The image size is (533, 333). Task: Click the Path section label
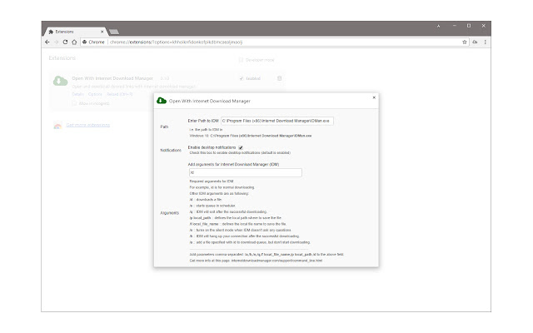pyautogui.click(x=164, y=127)
